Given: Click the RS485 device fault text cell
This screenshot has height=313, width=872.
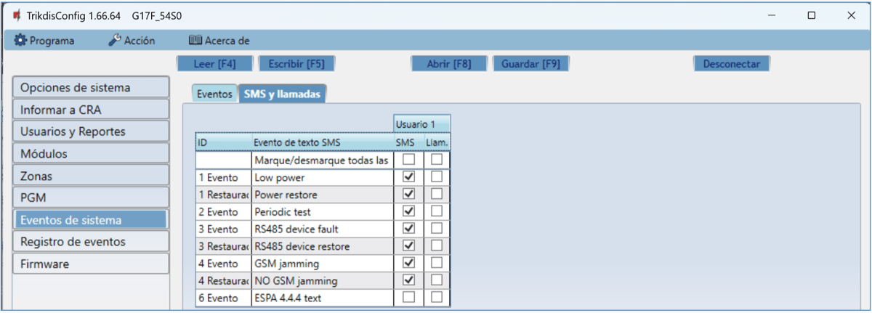Looking at the screenshot, I should coord(320,229).
